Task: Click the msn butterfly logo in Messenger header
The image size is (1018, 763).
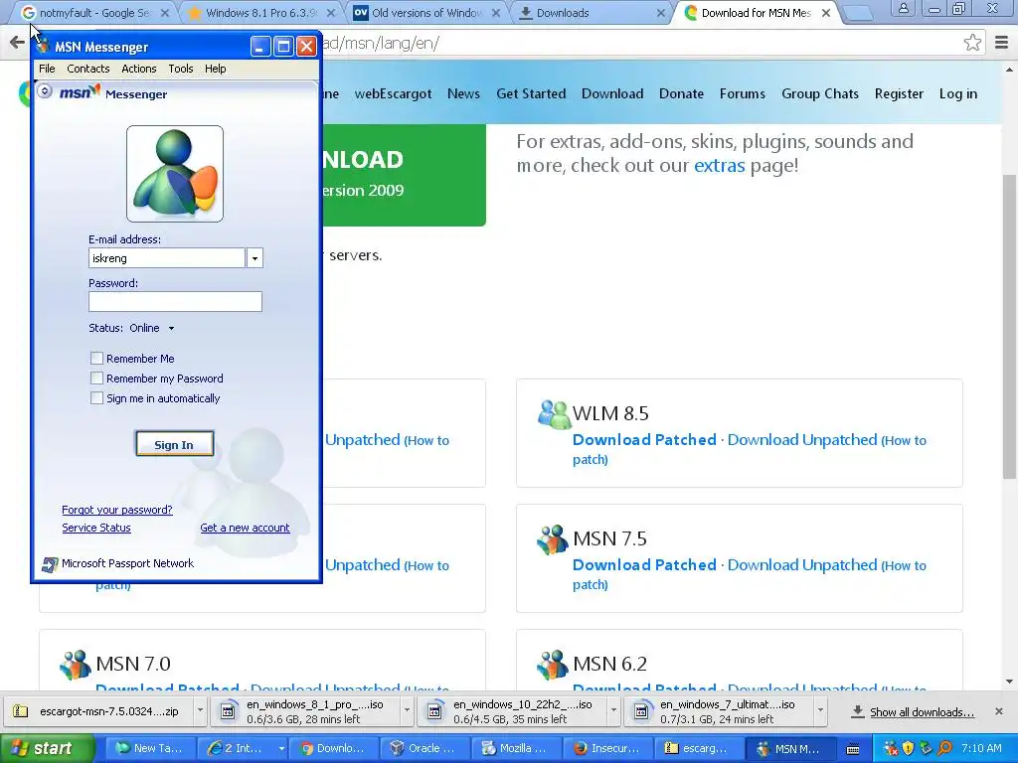Action: (x=80, y=92)
